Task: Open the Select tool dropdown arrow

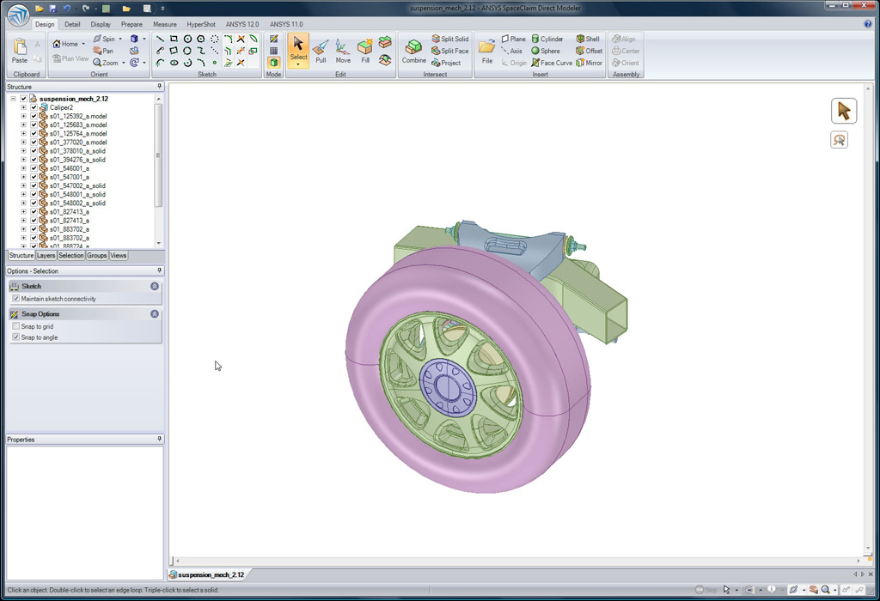Action: coord(298,64)
